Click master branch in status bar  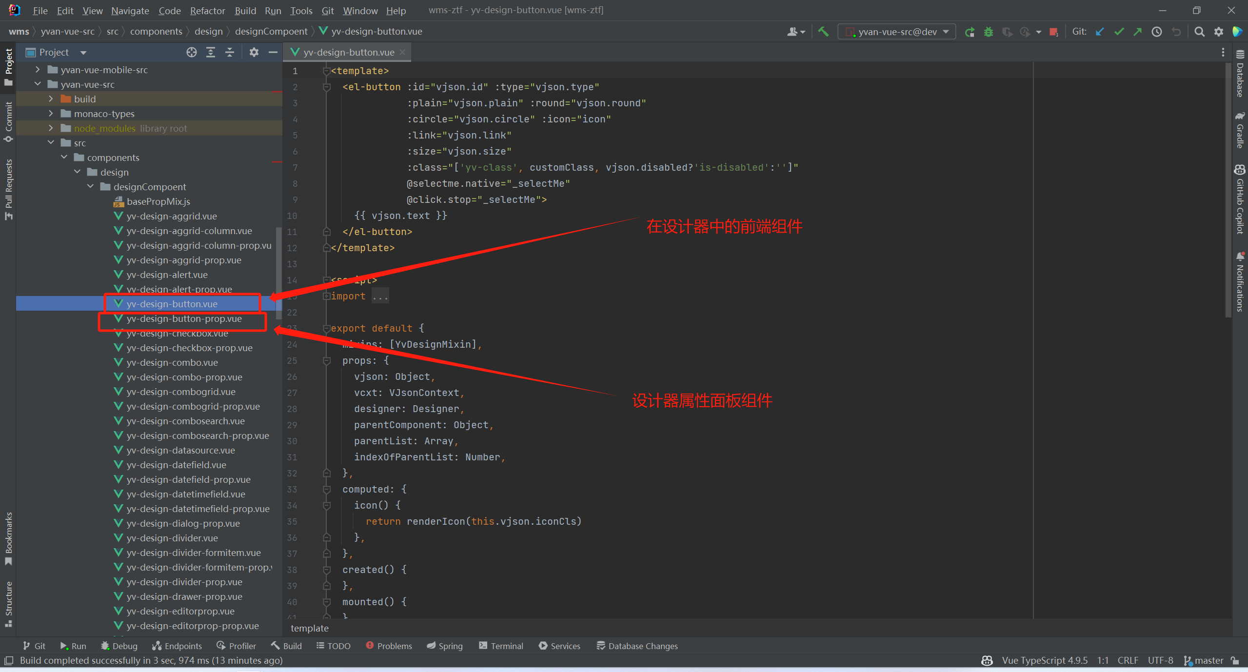click(1204, 660)
